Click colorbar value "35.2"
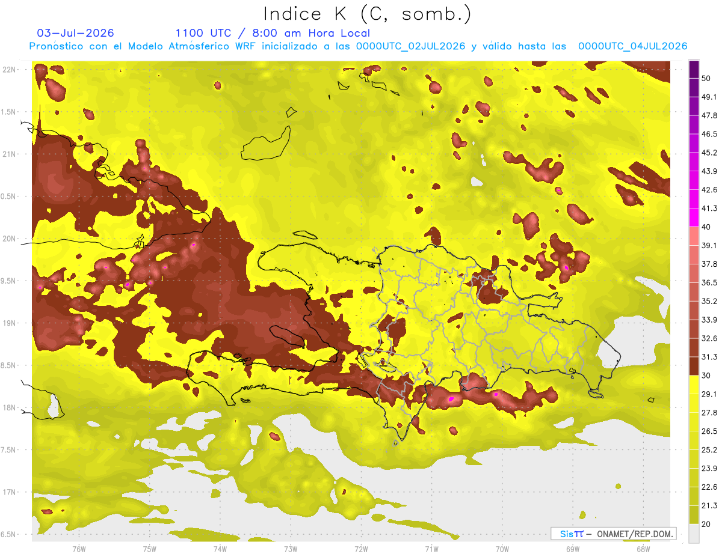Image resolution: width=722 pixels, height=557 pixels. [x=709, y=301]
